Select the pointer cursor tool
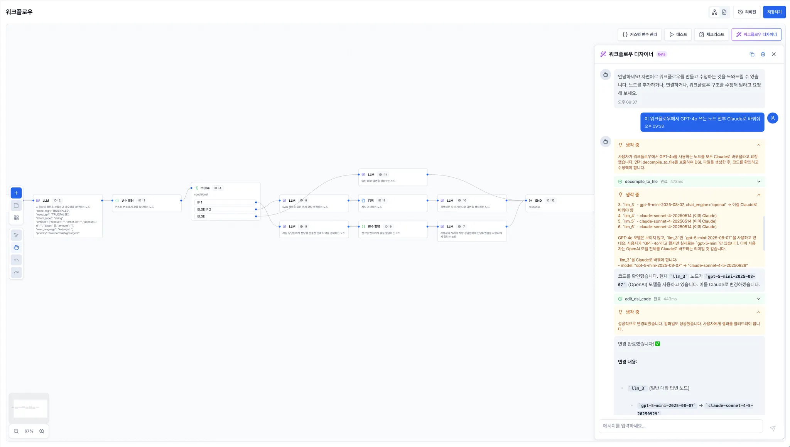 click(16, 235)
